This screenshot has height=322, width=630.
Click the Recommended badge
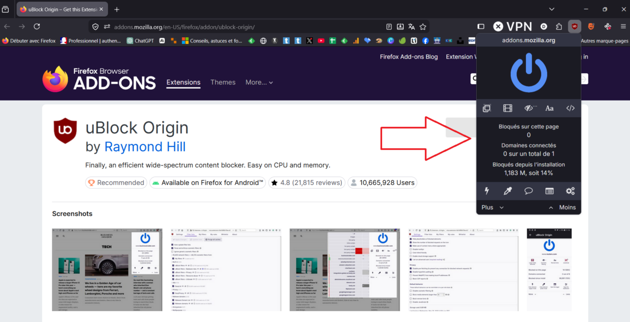coord(115,183)
